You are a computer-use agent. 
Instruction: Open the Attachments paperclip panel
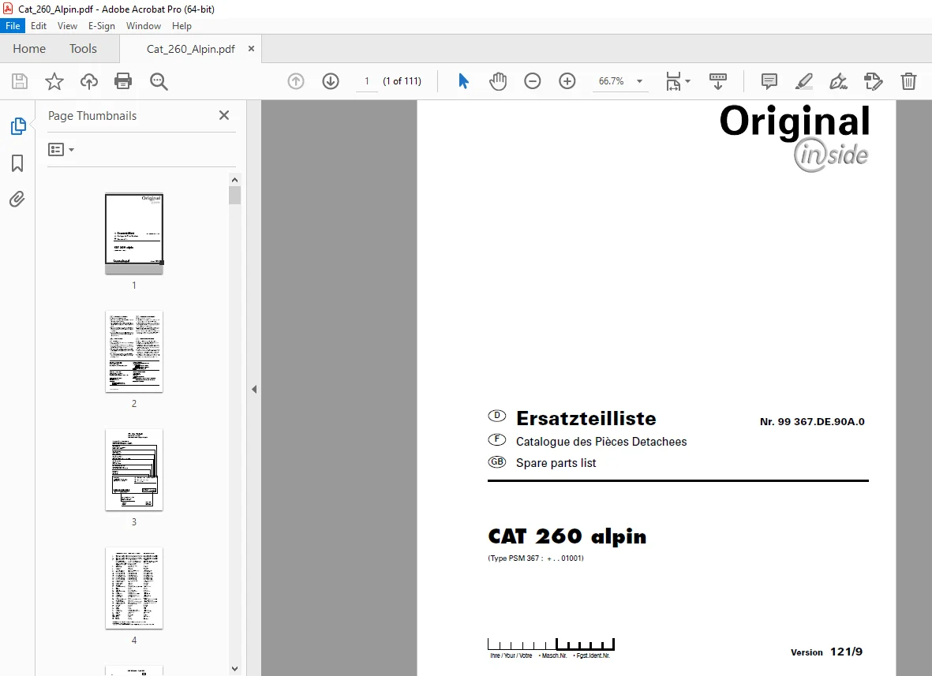coord(17,199)
